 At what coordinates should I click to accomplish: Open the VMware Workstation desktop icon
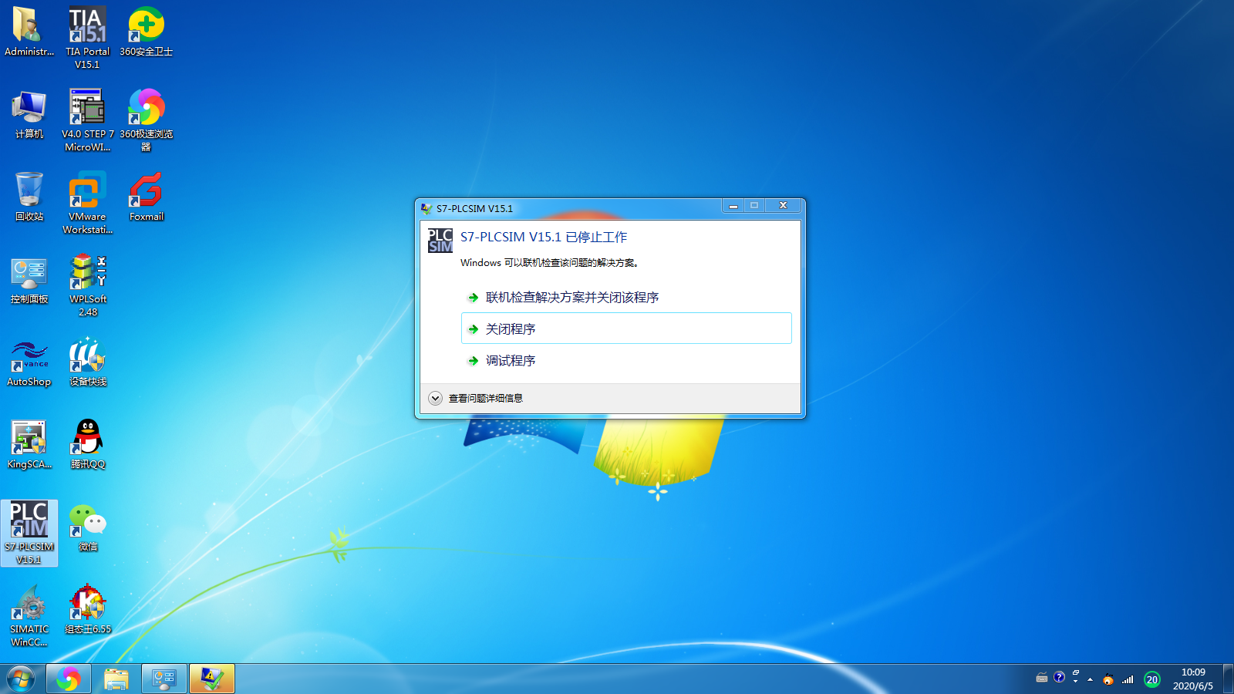click(x=87, y=192)
